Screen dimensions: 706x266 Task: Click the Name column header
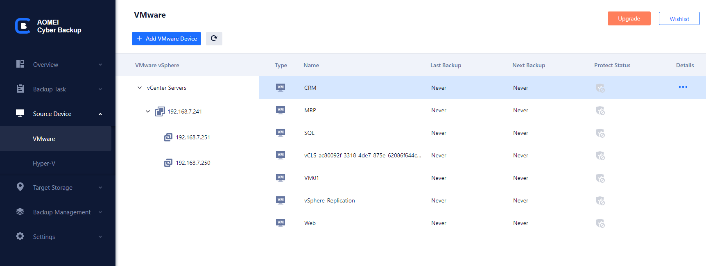pyautogui.click(x=311, y=65)
